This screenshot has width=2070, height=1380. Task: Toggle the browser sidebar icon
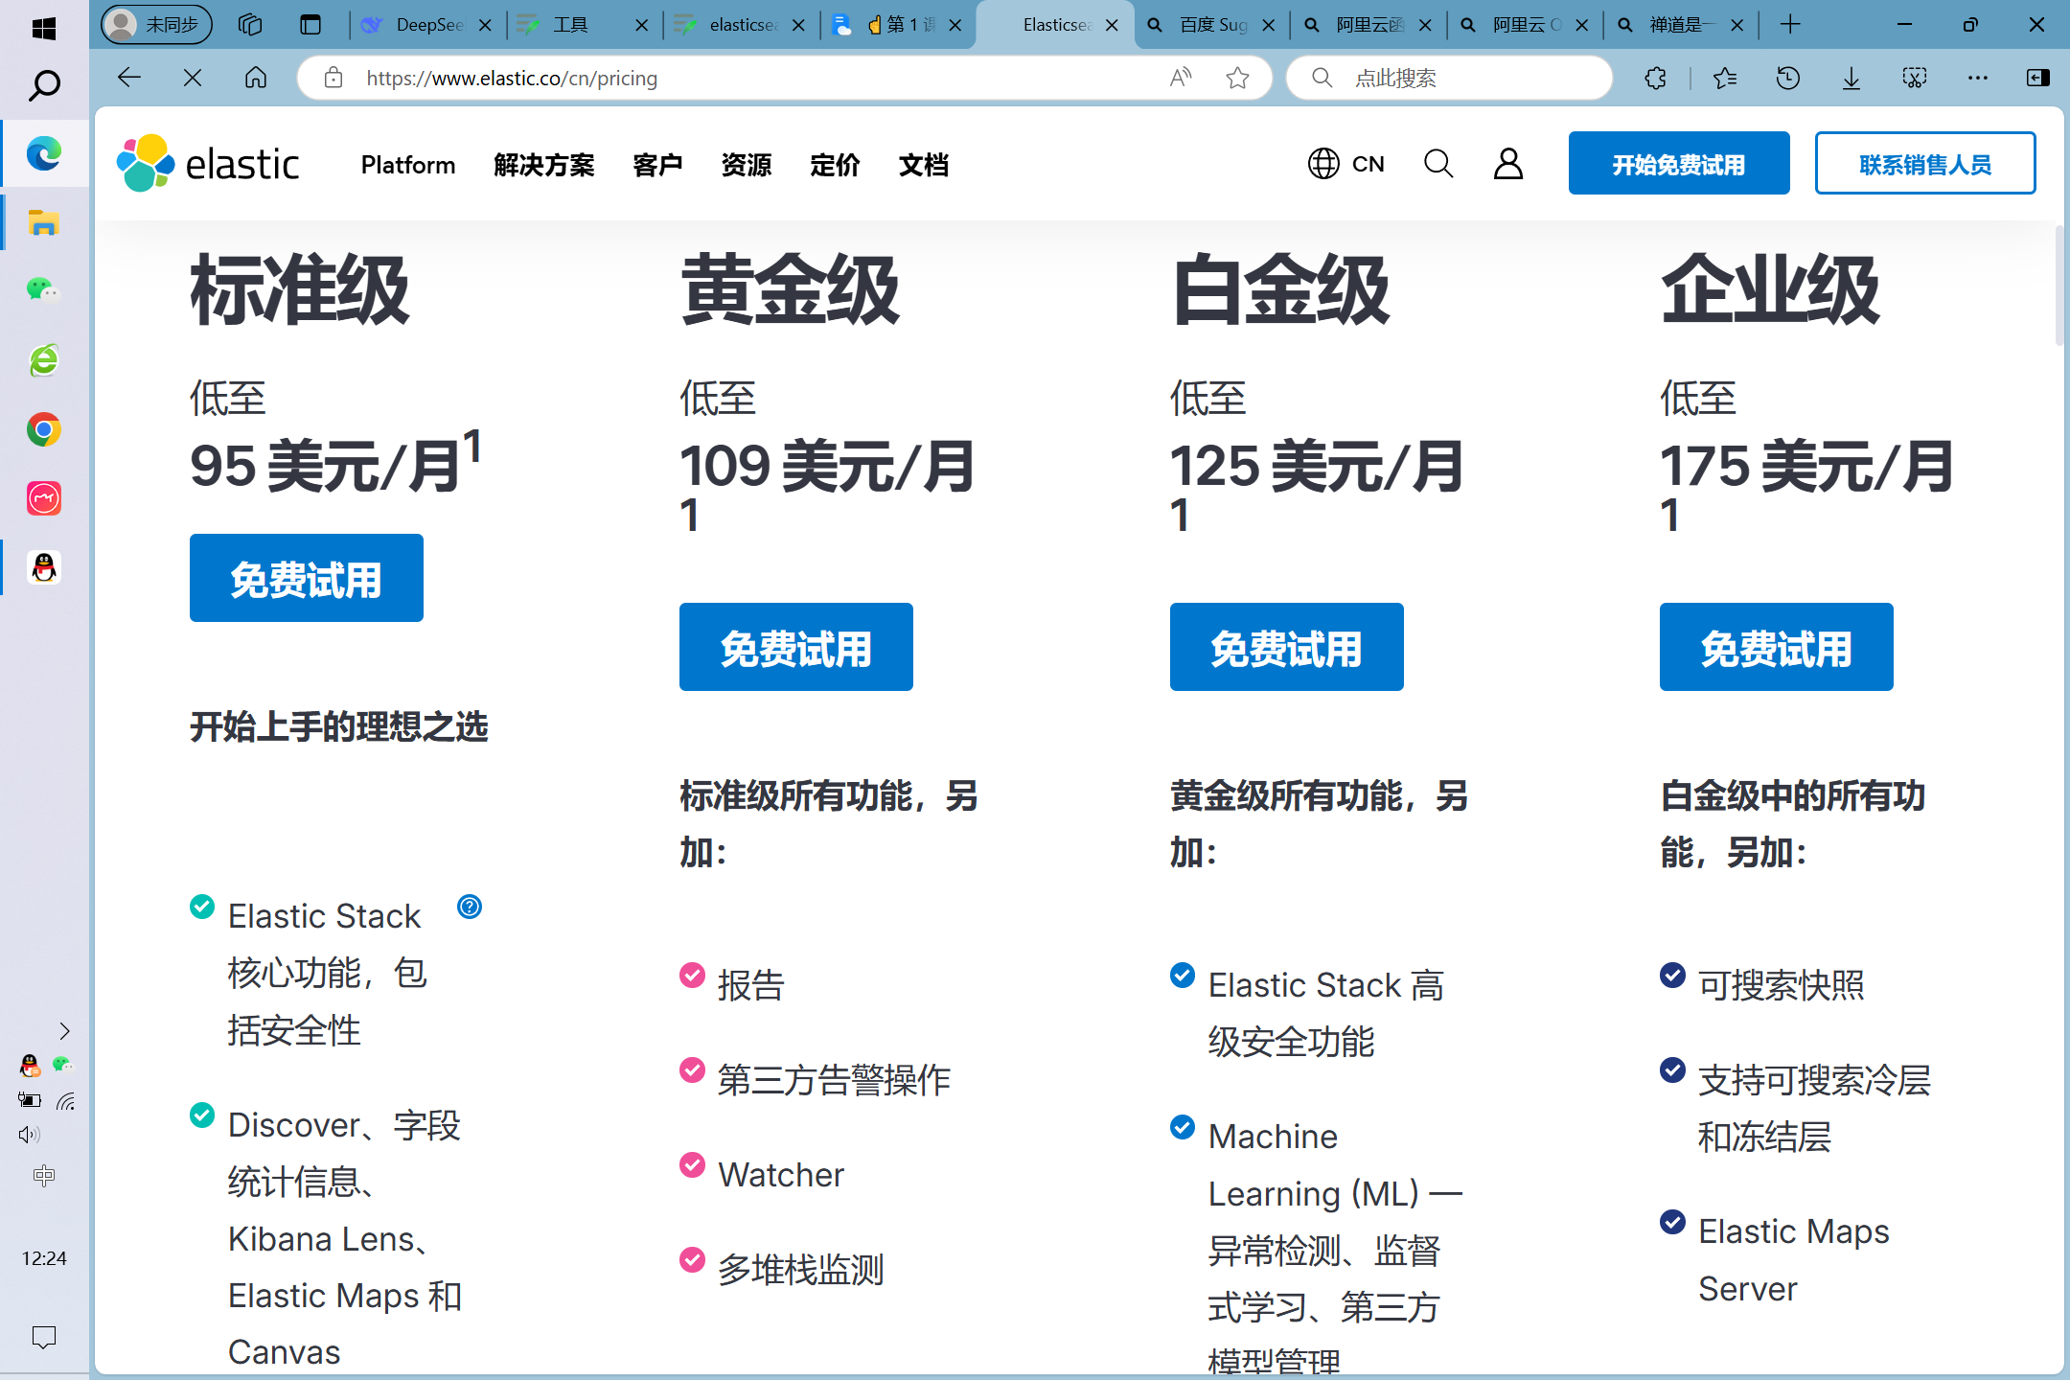[x=2038, y=78]
